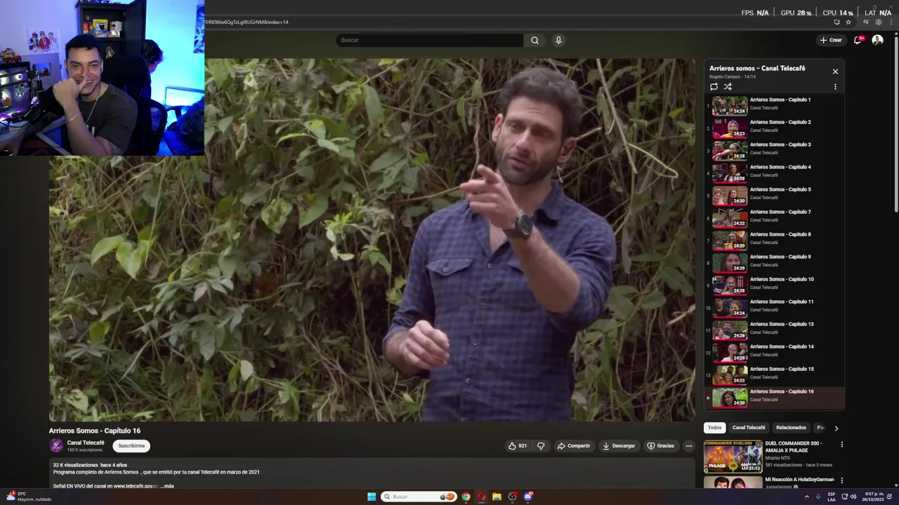Click the page vertical scrollbar

[895, 126]
